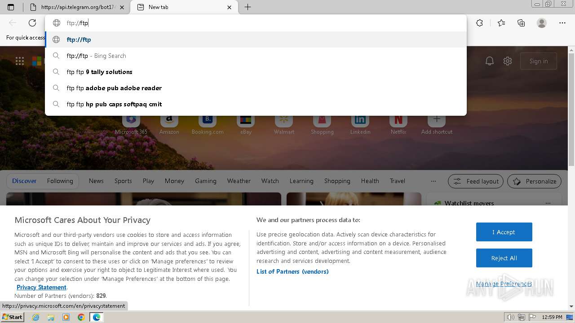Image resolution: width=575 pixels, height=323 pixels.
Task: Click Reject All privacy button
Action: (x=504, y=258)
